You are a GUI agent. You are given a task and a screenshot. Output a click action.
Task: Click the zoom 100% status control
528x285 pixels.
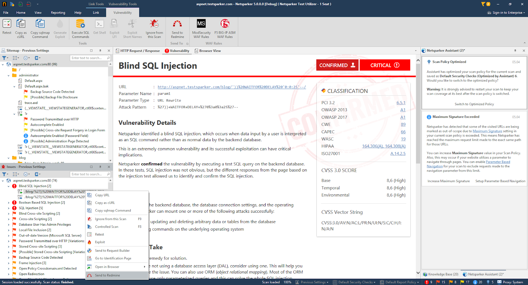(287, 282)
